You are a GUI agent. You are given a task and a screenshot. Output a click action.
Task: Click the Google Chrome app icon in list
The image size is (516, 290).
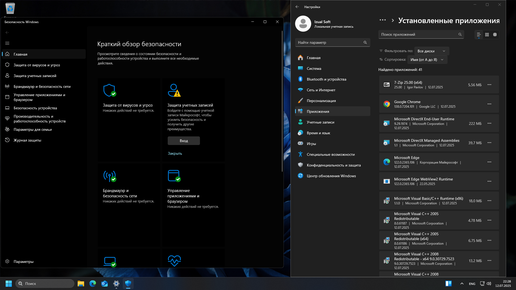[387, 104]
